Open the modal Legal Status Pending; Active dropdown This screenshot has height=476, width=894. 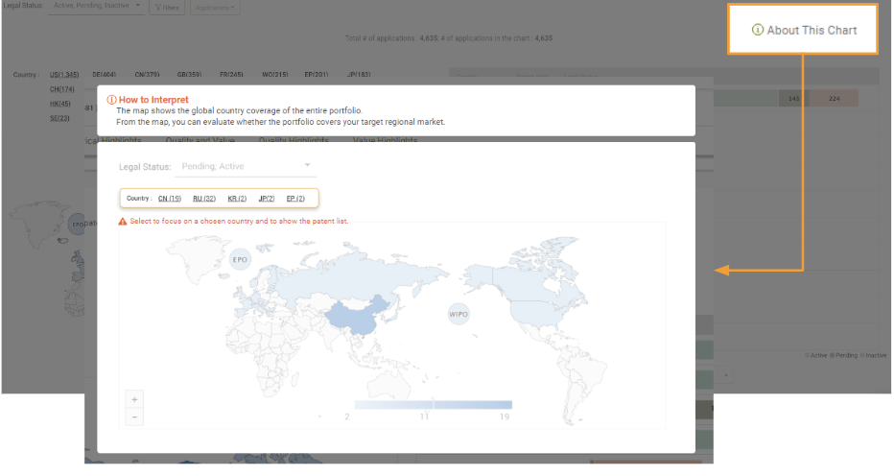pyautogui.click(x=246, y=167)
